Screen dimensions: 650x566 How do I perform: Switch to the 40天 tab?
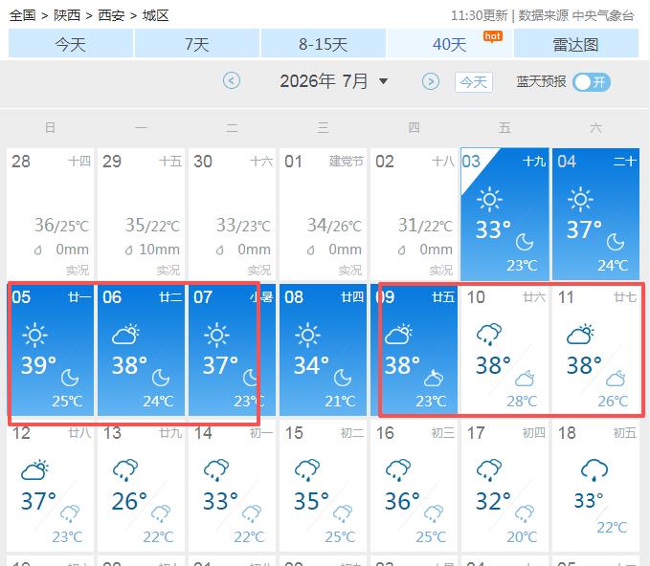click(x=450, y=43)
